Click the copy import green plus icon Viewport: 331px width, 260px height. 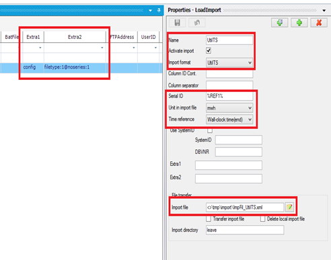(279, 23)
